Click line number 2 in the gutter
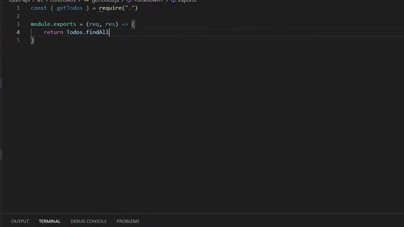404x227 pixels. click(18, 16)
